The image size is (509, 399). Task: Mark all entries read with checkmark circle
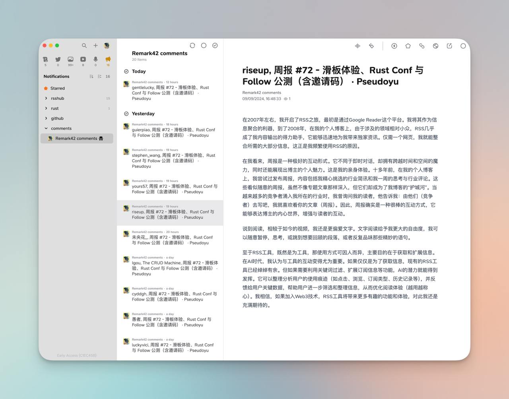(215, 46)
